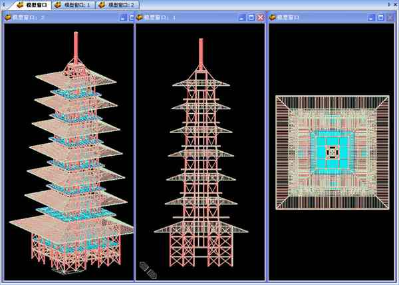The image size is (399, 285).
Task: Click the 模型窗口: 2 sub-window title icon
Action: 8,17
